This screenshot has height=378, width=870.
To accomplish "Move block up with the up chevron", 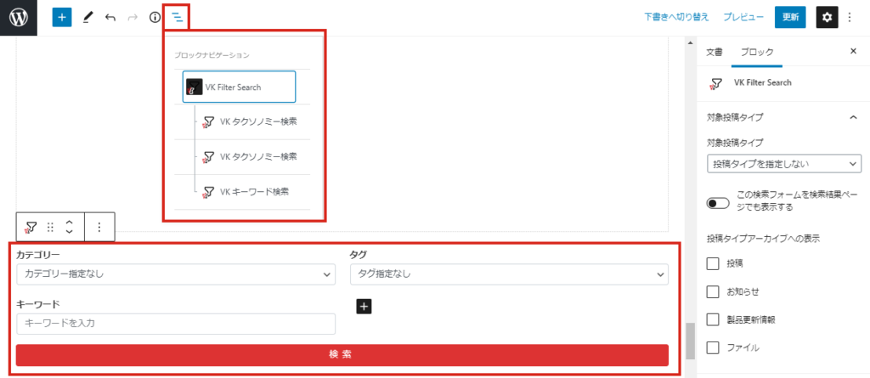I will (70, 222).
